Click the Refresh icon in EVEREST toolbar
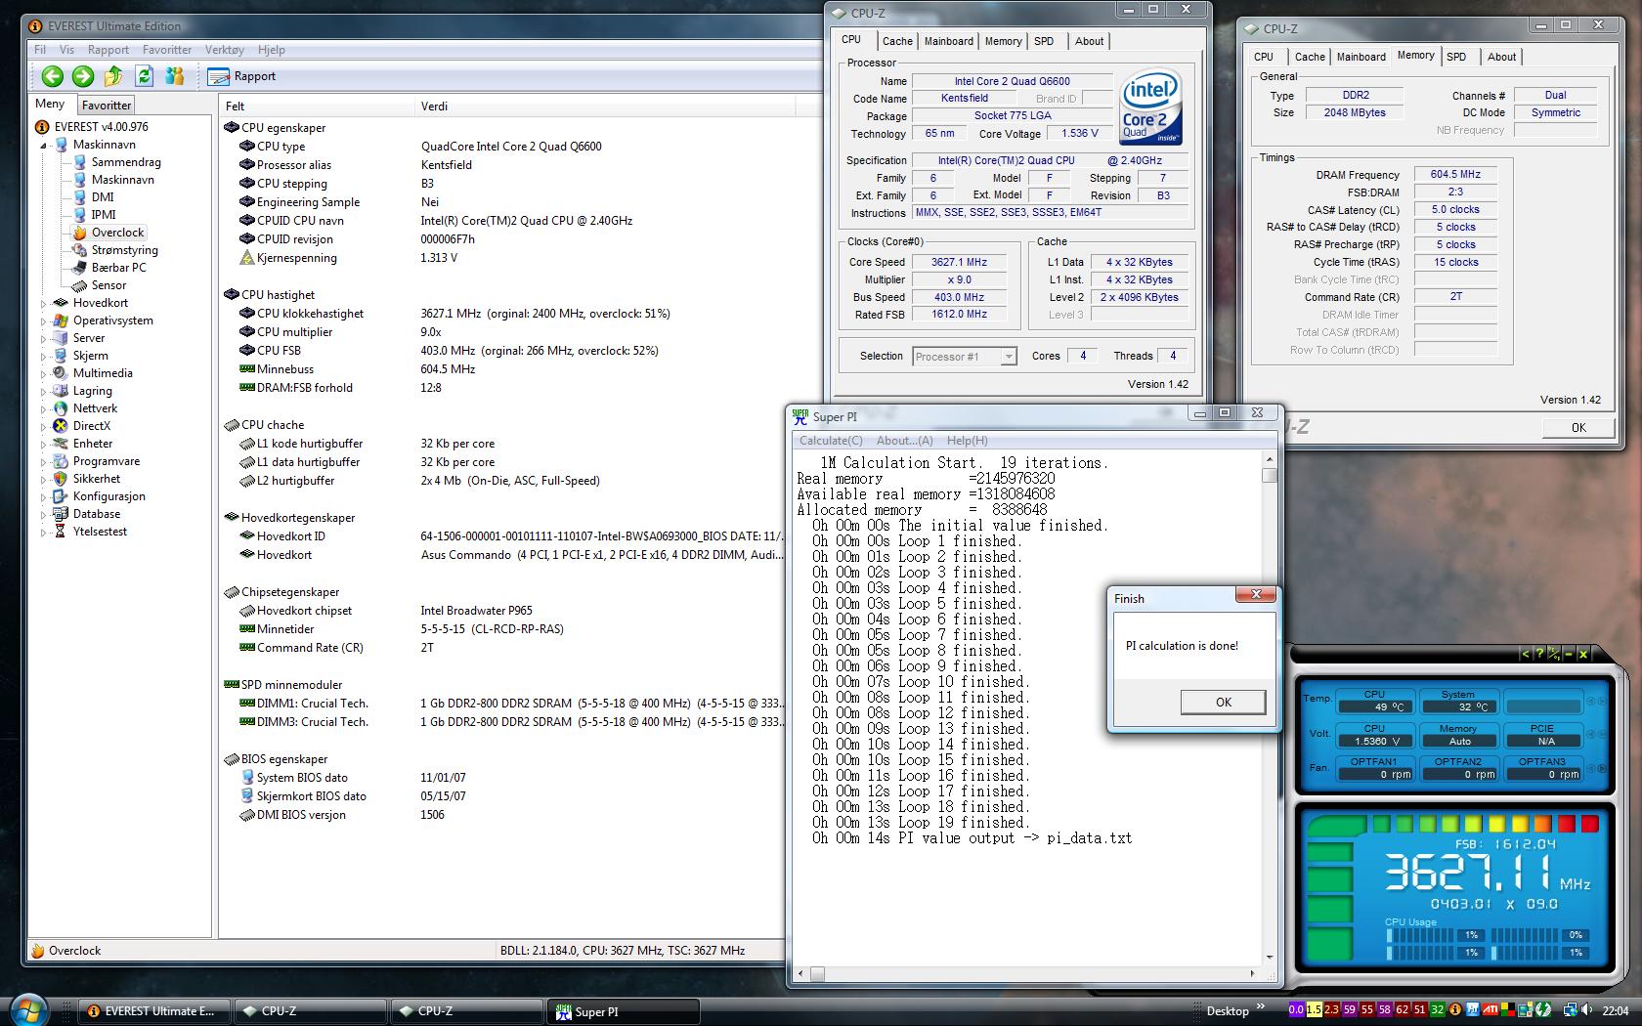 145,76
